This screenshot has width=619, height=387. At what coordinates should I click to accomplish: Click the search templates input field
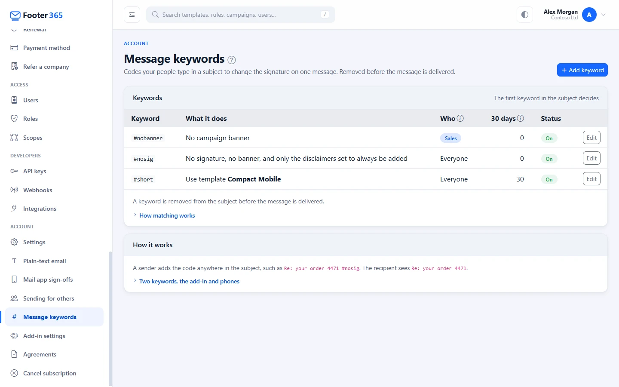coord(241,15)
